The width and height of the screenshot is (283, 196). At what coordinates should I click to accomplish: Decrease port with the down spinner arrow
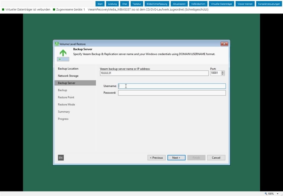(x=223, y=74)
